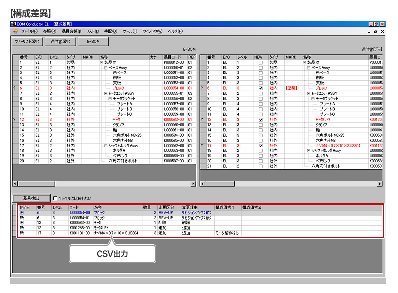Collapse シャフトホルダAssy node in right tree

[x=308, y=150]
